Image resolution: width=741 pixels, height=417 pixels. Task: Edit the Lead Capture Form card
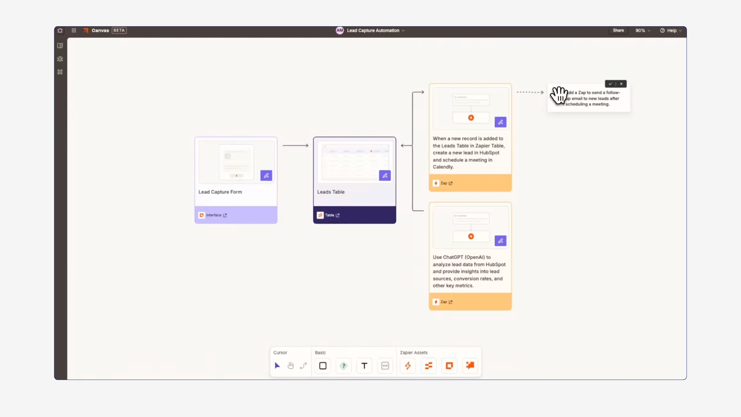(x=266, y=176)
